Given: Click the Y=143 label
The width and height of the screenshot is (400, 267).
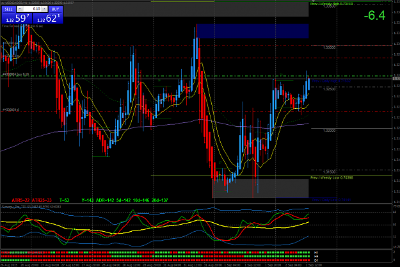Looking at the screenshot, I should 88,200.
